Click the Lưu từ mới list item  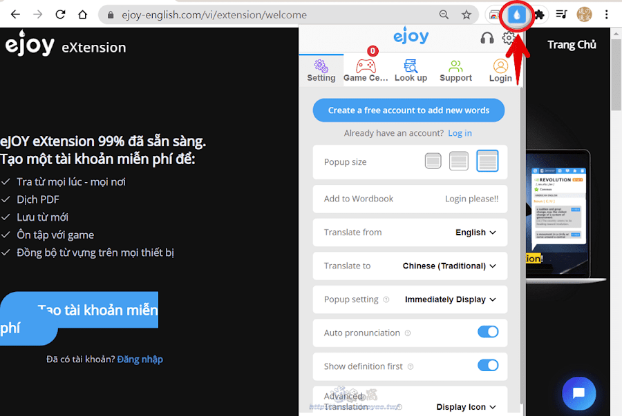42,217
